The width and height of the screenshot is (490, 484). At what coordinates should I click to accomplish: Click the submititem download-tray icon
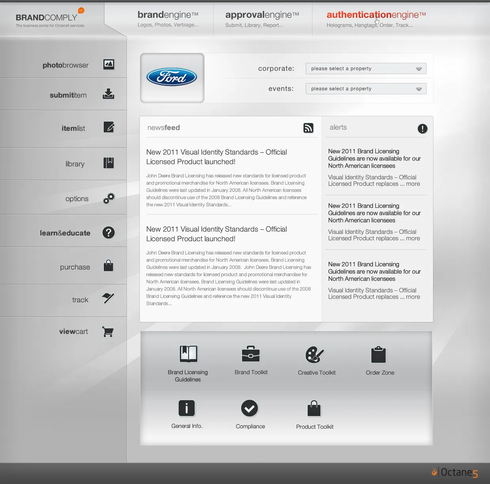[x=108, y=94]
